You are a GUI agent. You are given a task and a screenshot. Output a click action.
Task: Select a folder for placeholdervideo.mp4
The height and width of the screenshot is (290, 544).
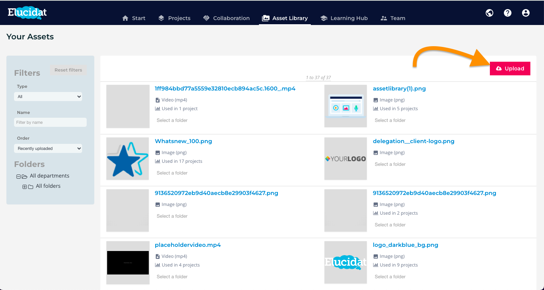[x=172, y=277]
